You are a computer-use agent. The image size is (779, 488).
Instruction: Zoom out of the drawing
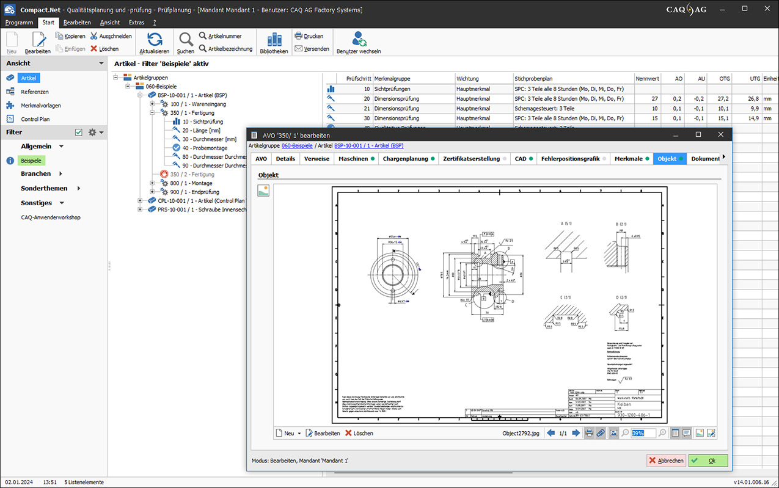click(x=625, y=433)
